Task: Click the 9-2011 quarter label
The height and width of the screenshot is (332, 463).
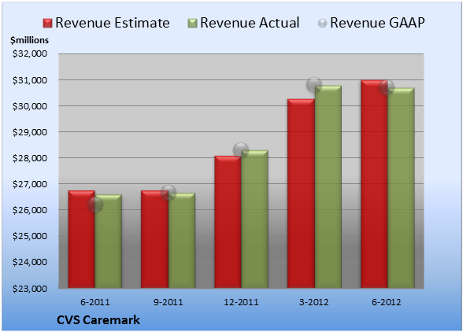Action: tap(169, 302)
